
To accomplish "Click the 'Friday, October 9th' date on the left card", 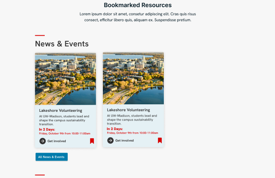I will pos(65,134).
